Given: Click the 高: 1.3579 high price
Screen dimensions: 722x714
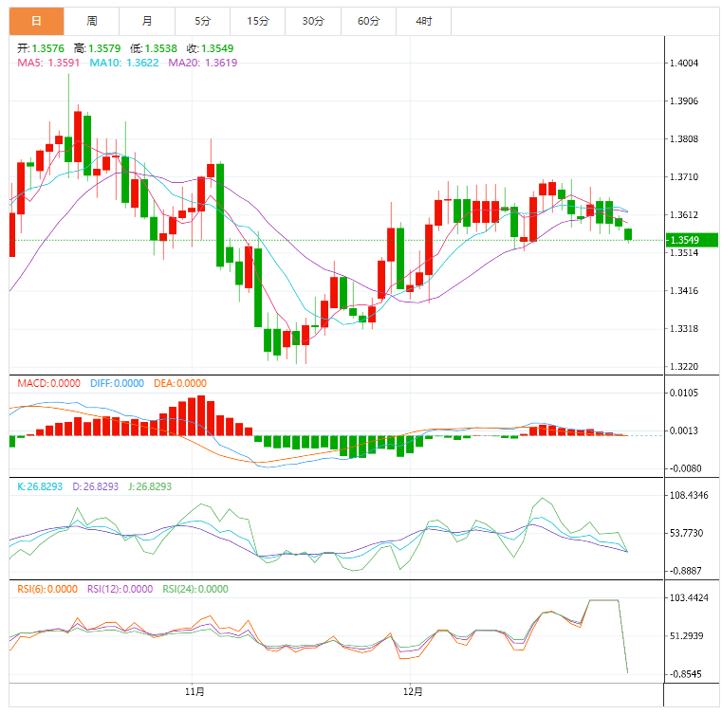Looking at the screenshot, I should click(x=97, y=48).
